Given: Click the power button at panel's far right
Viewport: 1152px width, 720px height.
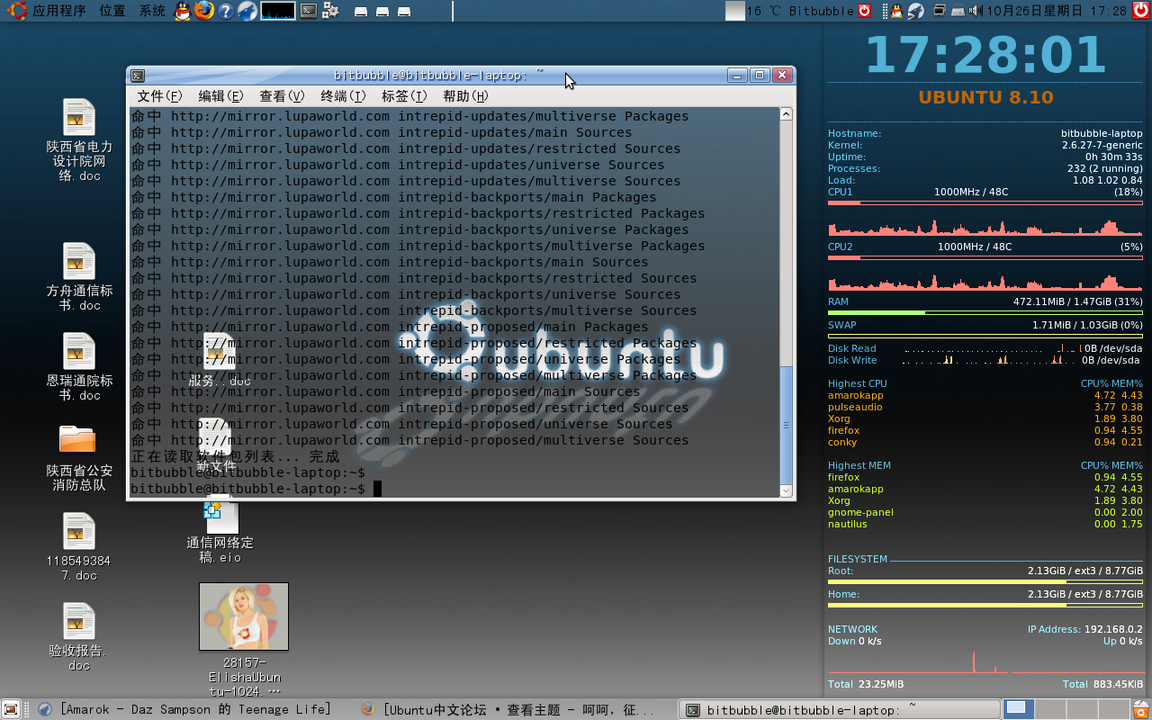Looking at the screenshot, I should (x=1141, y=11).
